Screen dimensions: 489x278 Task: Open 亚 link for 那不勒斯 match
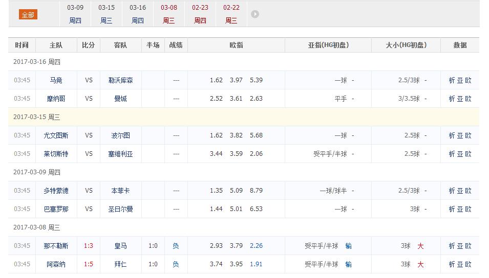(460, 246)
